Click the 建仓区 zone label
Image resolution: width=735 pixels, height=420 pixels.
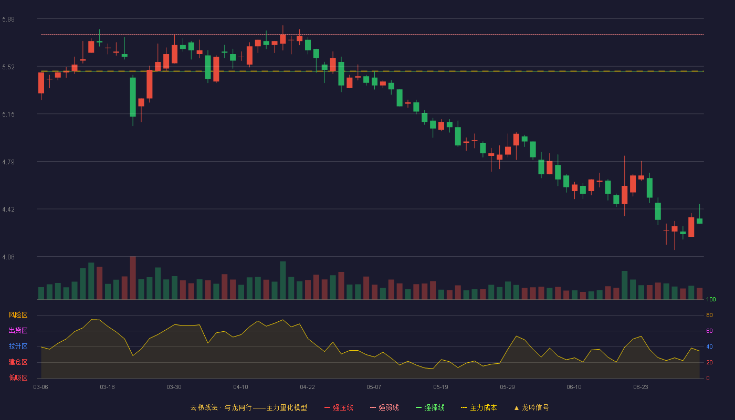(18, 362)
